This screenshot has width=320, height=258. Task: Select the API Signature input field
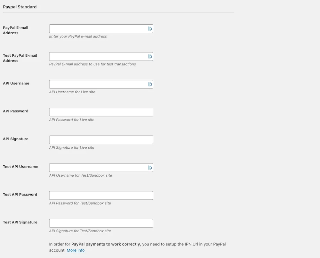point(101,140)
